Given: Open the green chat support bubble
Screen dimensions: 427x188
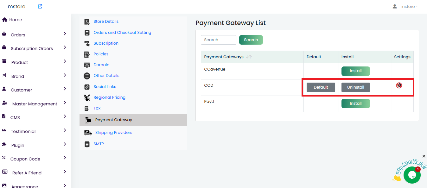Looking at the screenshot, I should point(412,175).
